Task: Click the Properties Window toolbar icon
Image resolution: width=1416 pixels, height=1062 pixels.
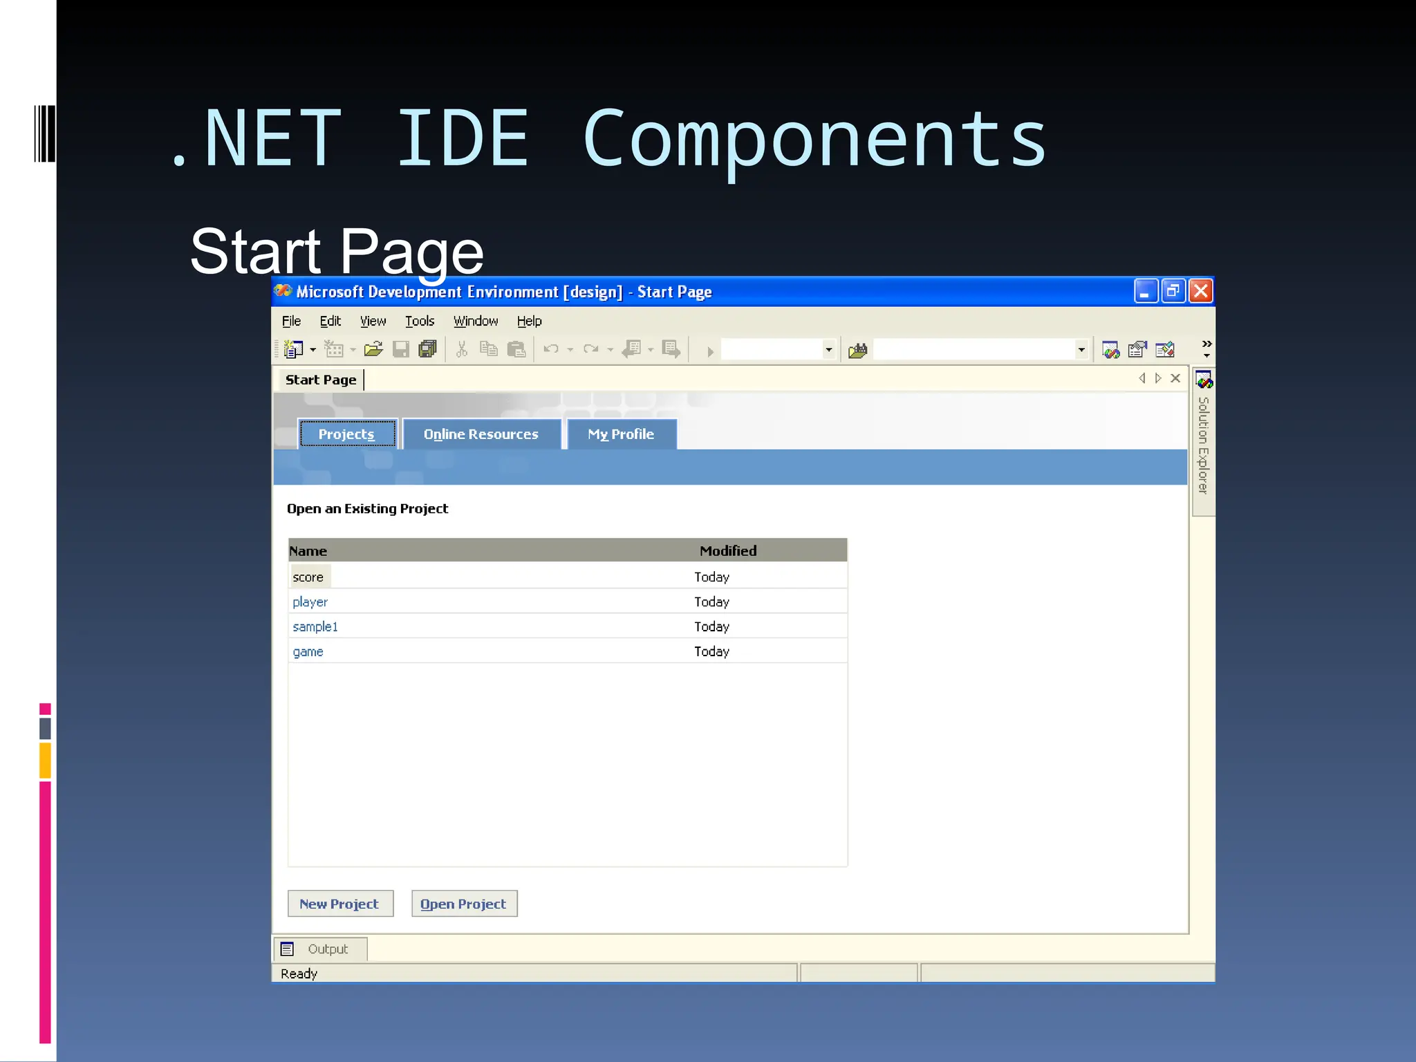Action: tap(1138, 351)
